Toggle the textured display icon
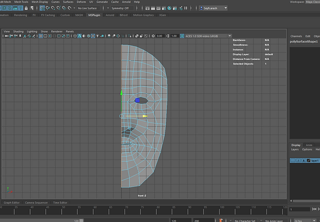Screen dimensions: 320x222 click(93, 36)
